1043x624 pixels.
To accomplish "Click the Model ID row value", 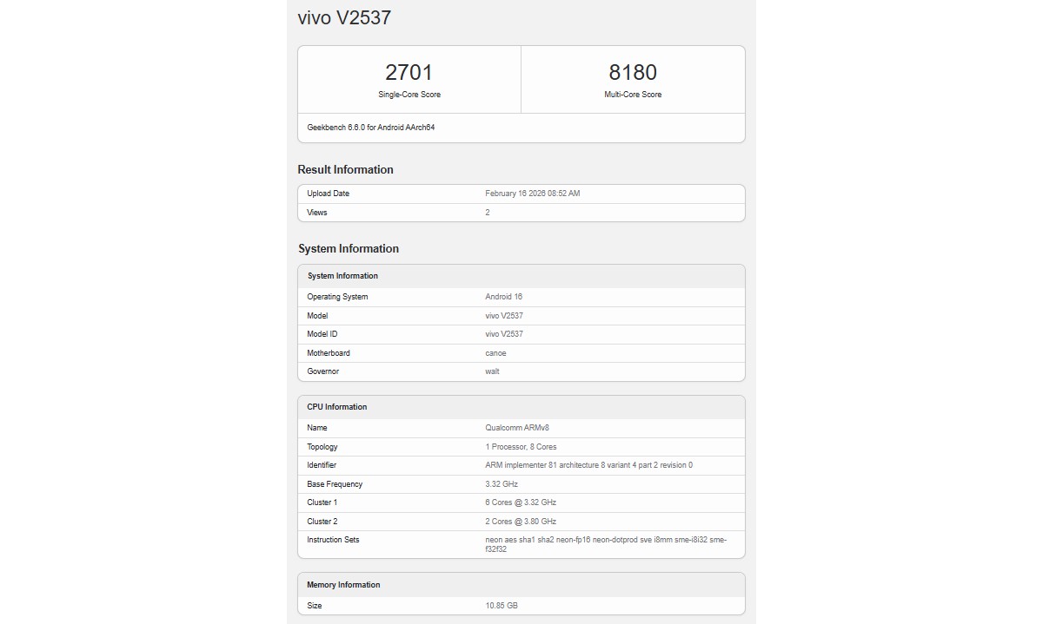I will point(507,334).
